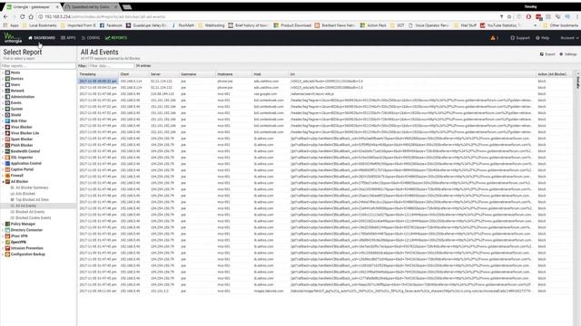This screenshot has height=326, width=581.
Task: Click the browser back arrow
Action: [x=5, y=16]
